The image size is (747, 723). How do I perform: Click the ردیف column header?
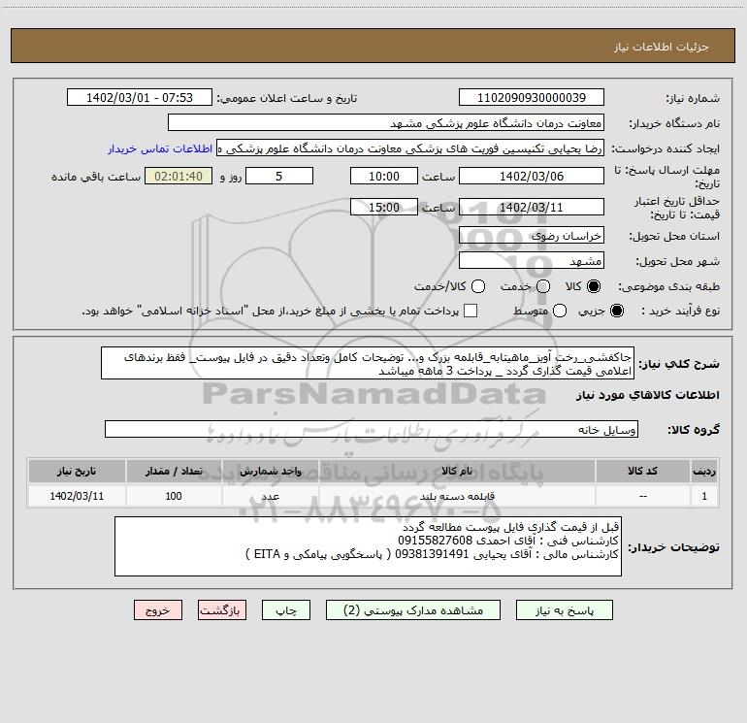click(x=704, y=471)
